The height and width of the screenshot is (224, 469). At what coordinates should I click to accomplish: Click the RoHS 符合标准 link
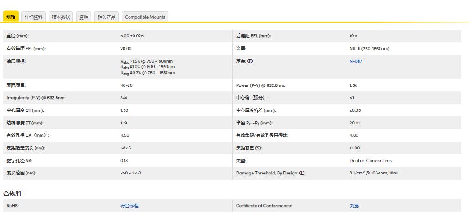pyautogui.click(x=129, y=206)
